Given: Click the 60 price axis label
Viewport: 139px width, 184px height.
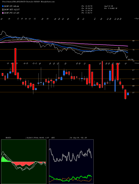Looking at the screenshot, I should point(133,86).
